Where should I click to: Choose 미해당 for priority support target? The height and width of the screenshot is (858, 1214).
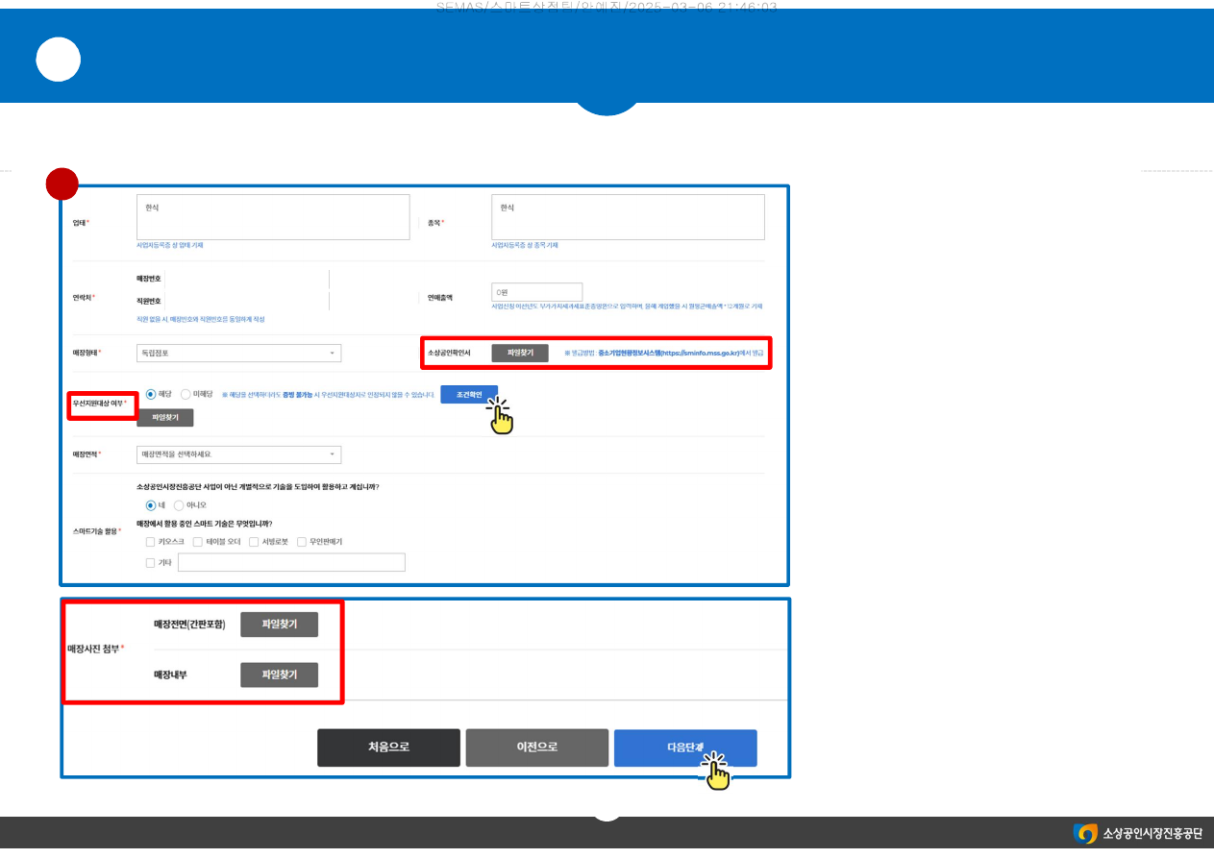[x=186, y=394]
